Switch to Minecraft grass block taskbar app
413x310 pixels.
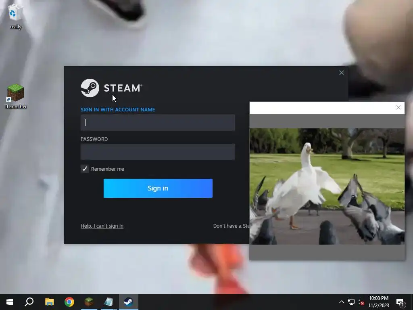(x=89, y=302)
